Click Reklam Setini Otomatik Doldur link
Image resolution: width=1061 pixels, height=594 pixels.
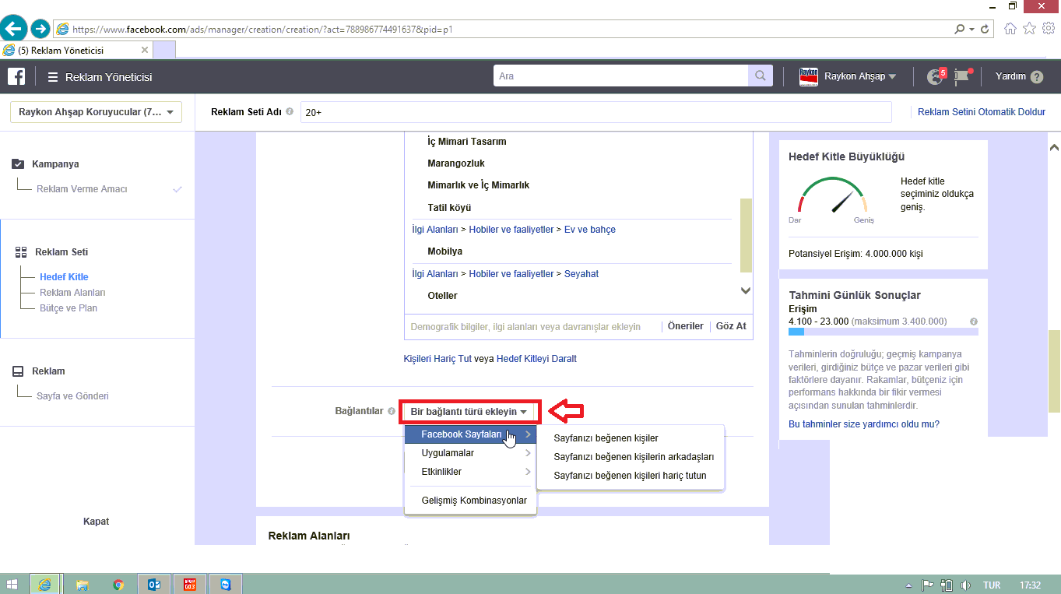pos(981,112)
